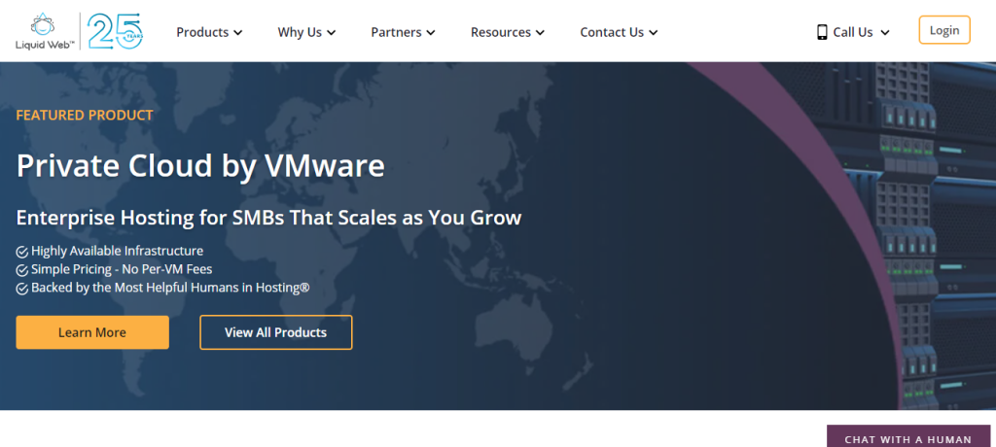Expand the Why Us chevron arrow
Screen dimensions: 996x447
pyautogui.click(x=331, y=33)
